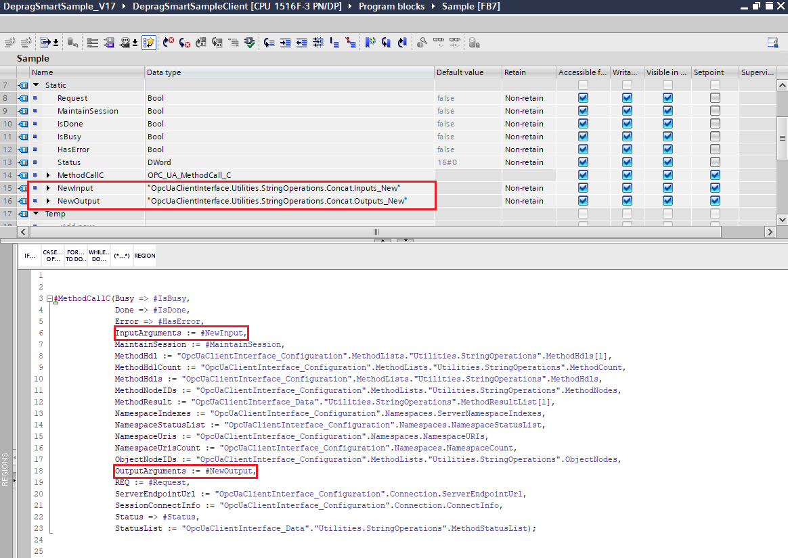
Task: Enable the Setpoint checkbox for IsDone
Action: tap(715, 124)
